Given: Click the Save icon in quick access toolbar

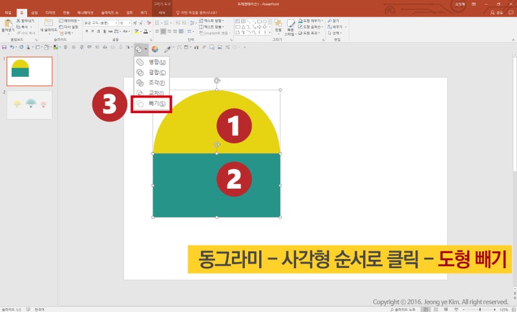Looking at the screenshot, I should pos(5,48).
